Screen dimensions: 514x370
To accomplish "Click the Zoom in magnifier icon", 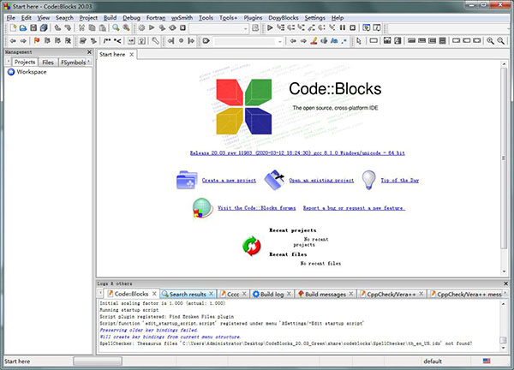I will 490,40.
